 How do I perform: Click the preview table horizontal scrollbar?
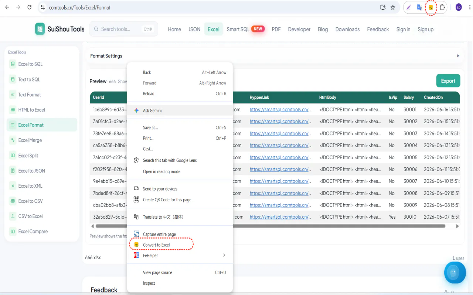[270, 226]
